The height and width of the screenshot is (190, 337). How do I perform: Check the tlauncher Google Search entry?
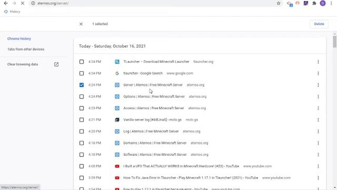[x=82, y=73]
